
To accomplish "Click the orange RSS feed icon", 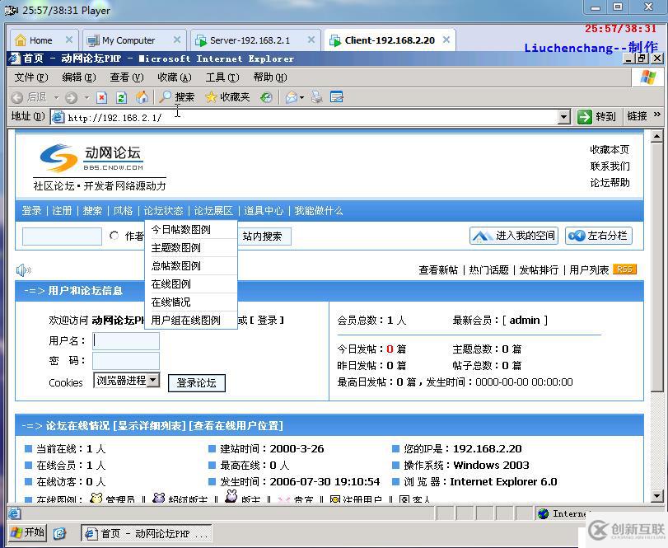I will (624, 269).
